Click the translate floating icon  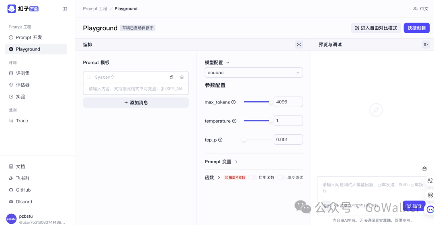tap(430, 181)
